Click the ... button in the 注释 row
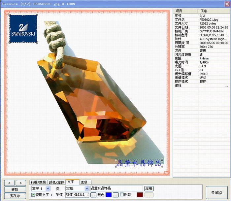Viewport: 231px width, 201px height. (226, 85)
